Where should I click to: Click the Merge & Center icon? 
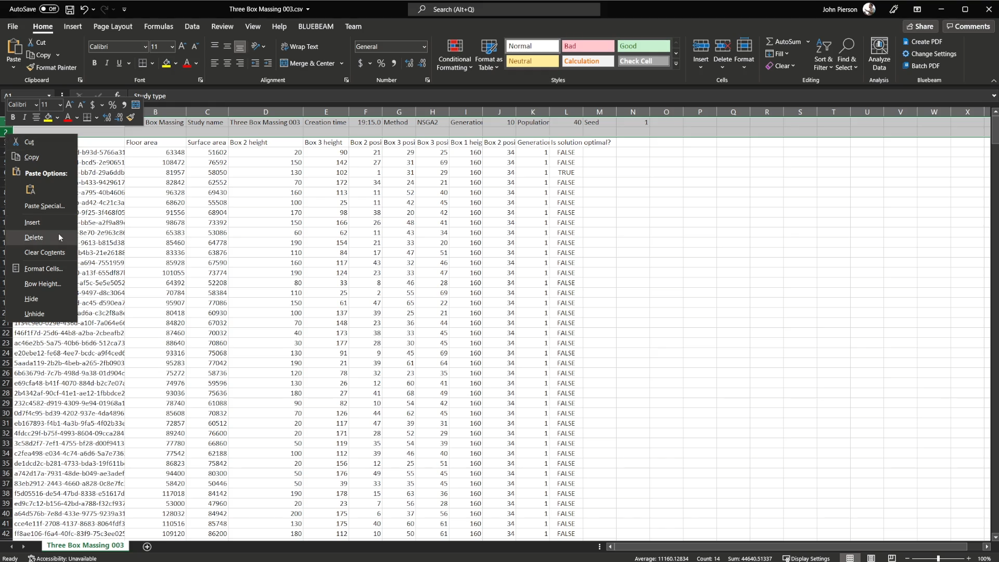coord(284,63)
